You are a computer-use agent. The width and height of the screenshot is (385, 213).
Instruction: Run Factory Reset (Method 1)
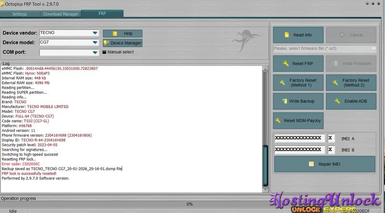tap(298, 83)
